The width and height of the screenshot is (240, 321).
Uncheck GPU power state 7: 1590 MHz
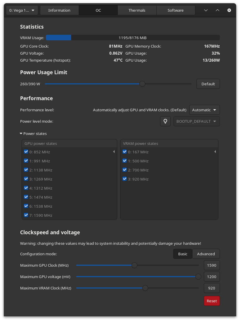(26, 215)
